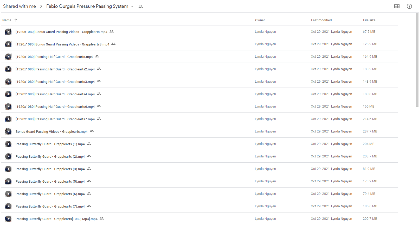Select file name Passing Butterfly Guard - Grapplearts (7).mp4

pos(50,207)
